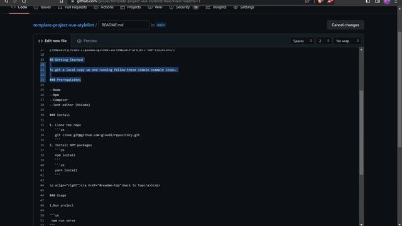
Task: Click the '--Composer' line
Action: 58,100
